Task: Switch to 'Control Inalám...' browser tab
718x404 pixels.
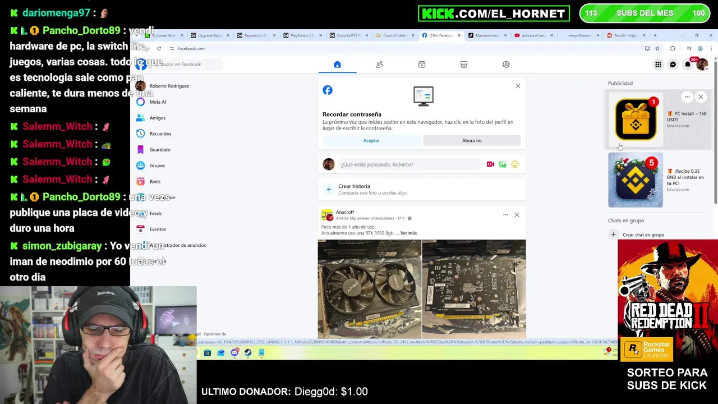Action: point(394,35)
